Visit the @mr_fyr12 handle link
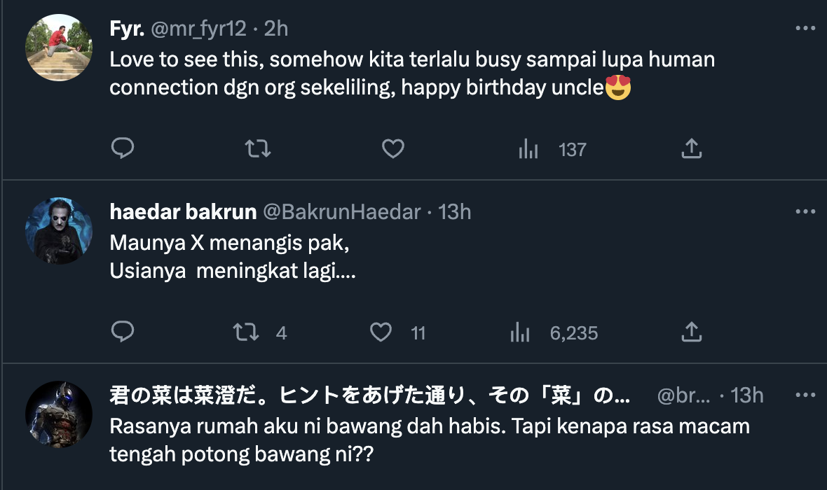The width and height of the screenshot is (827, 490). click(198, 29)
